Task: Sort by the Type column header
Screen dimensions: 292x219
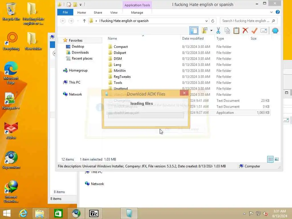Action: (x=220, y=38)
